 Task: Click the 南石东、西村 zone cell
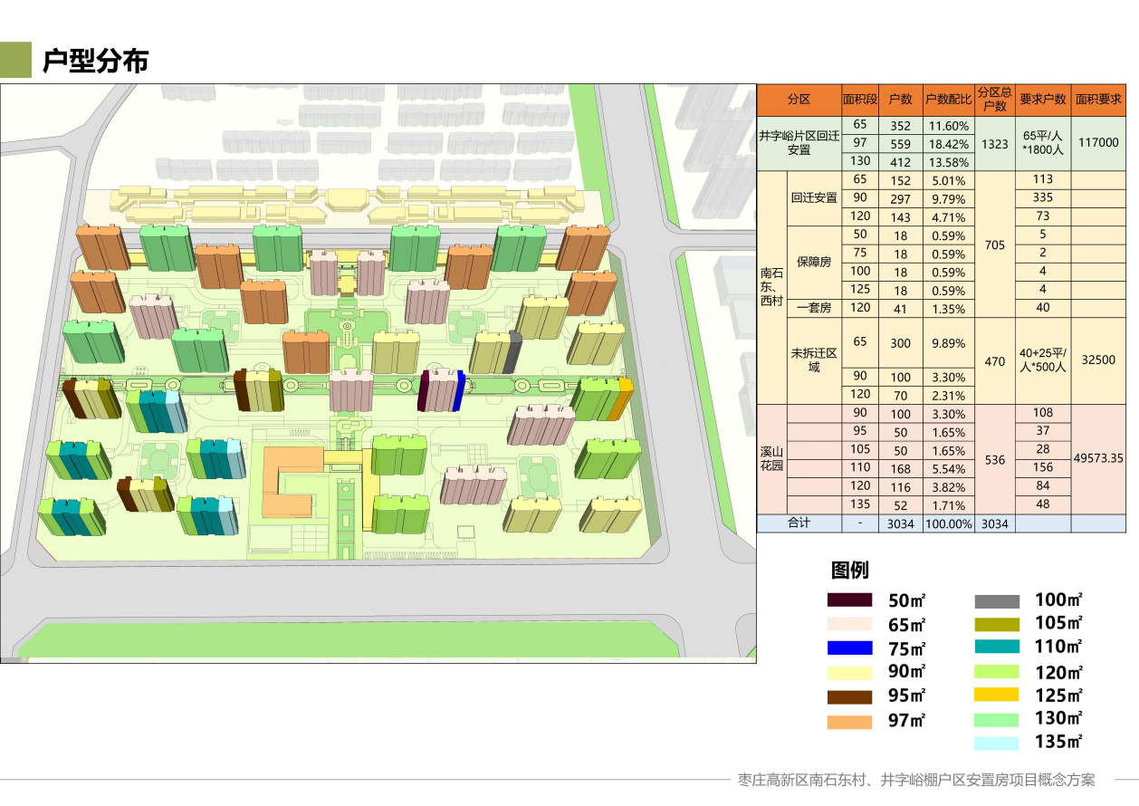(772, 287)
